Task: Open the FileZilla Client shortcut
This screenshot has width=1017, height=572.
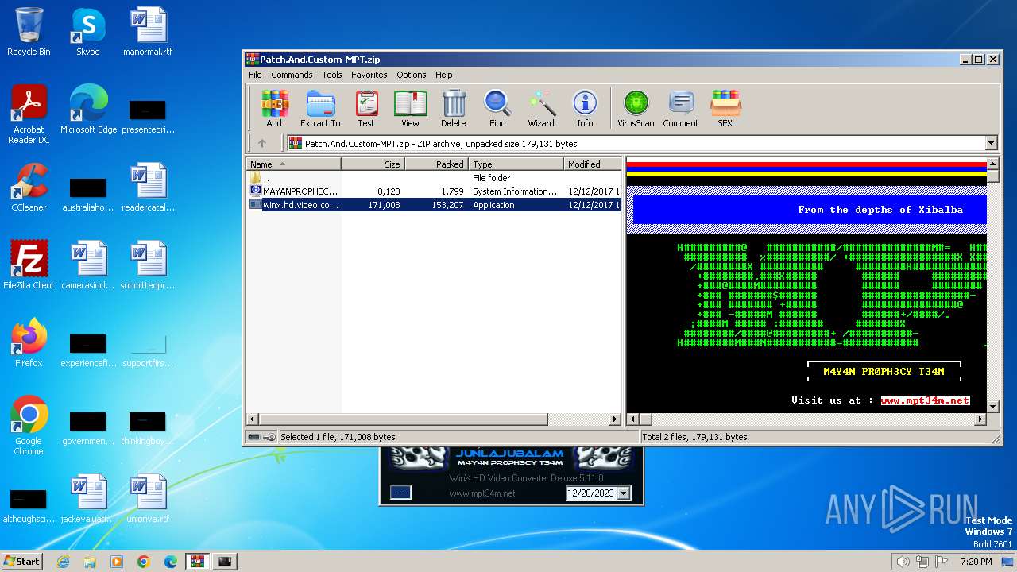Action: click(29, 265)
